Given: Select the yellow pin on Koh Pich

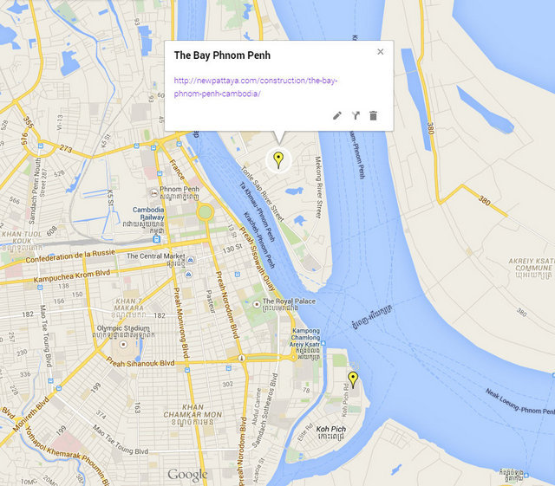Looking at the screenshot, I should (353, 380).
